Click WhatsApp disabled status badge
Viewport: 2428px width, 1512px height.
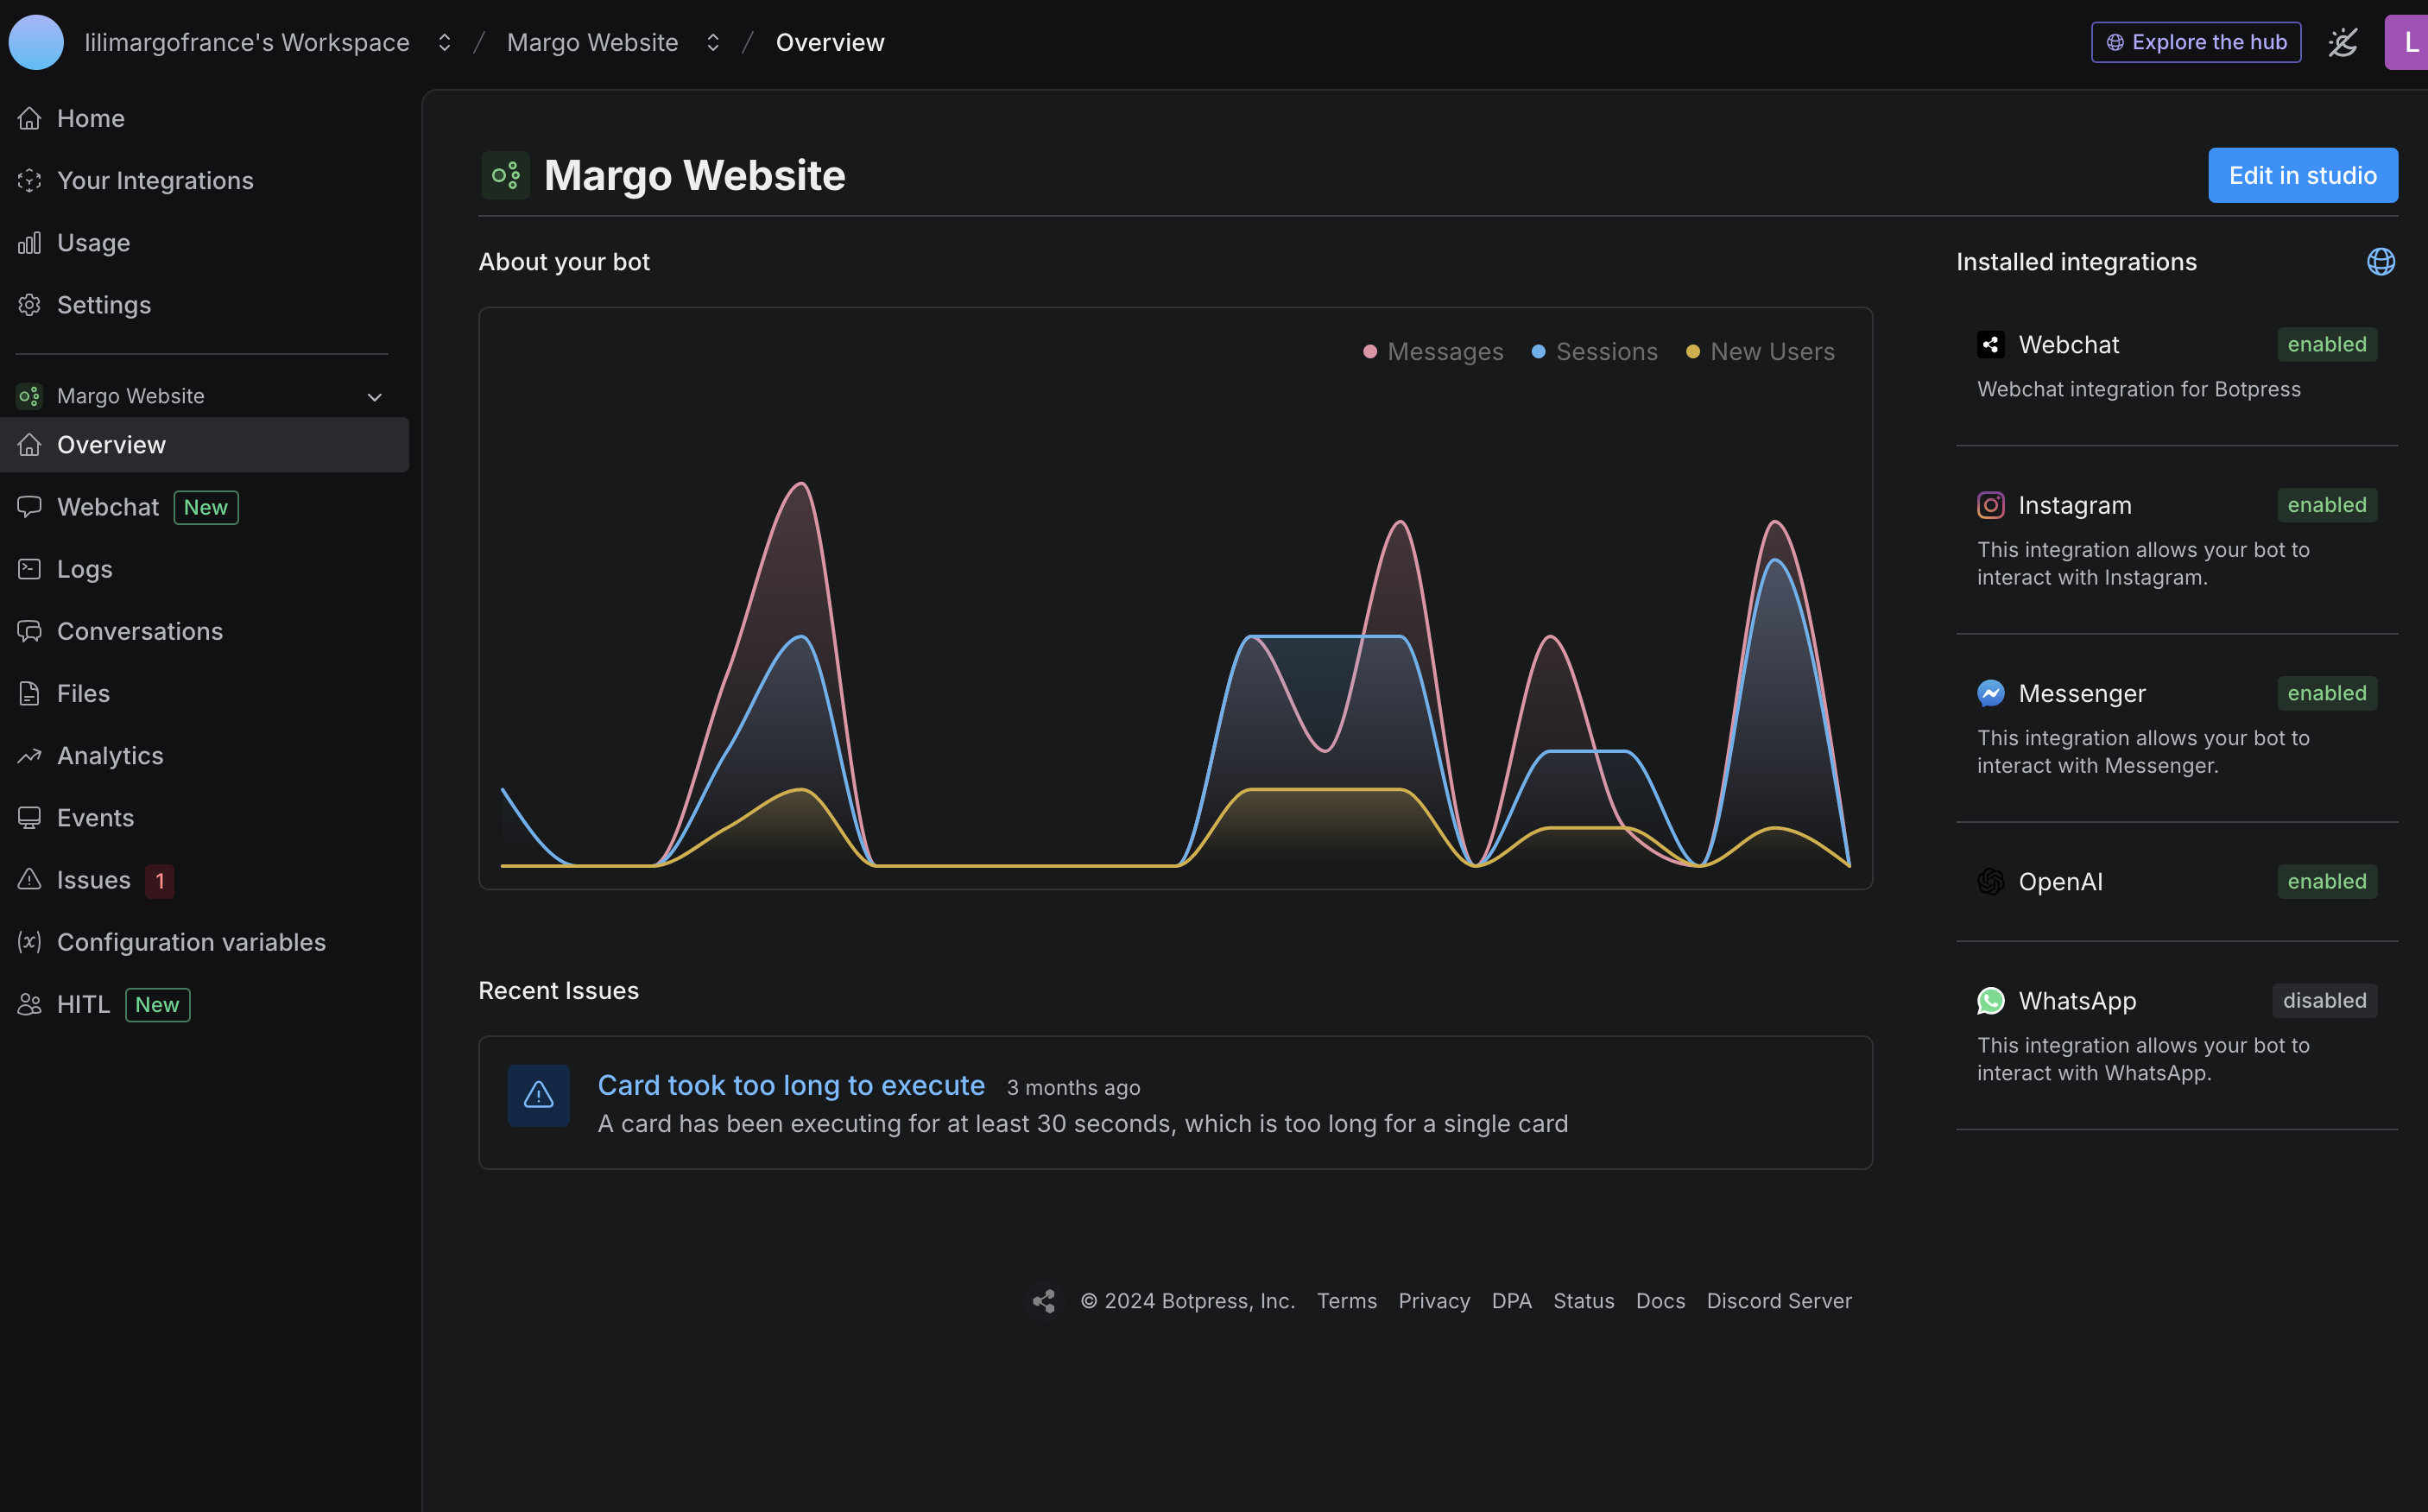pos(2324,1000)
